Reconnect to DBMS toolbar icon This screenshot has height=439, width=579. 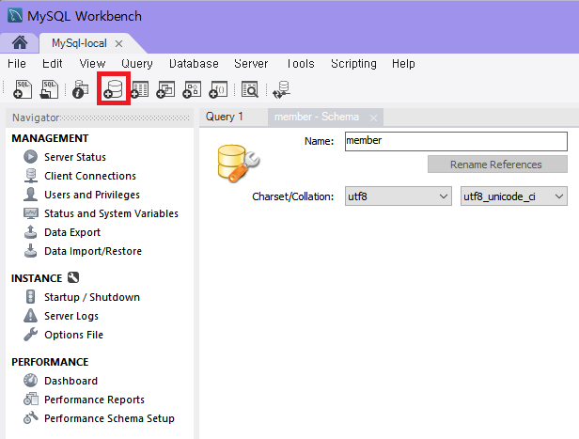pyautogui.click(x=281, y=89)
